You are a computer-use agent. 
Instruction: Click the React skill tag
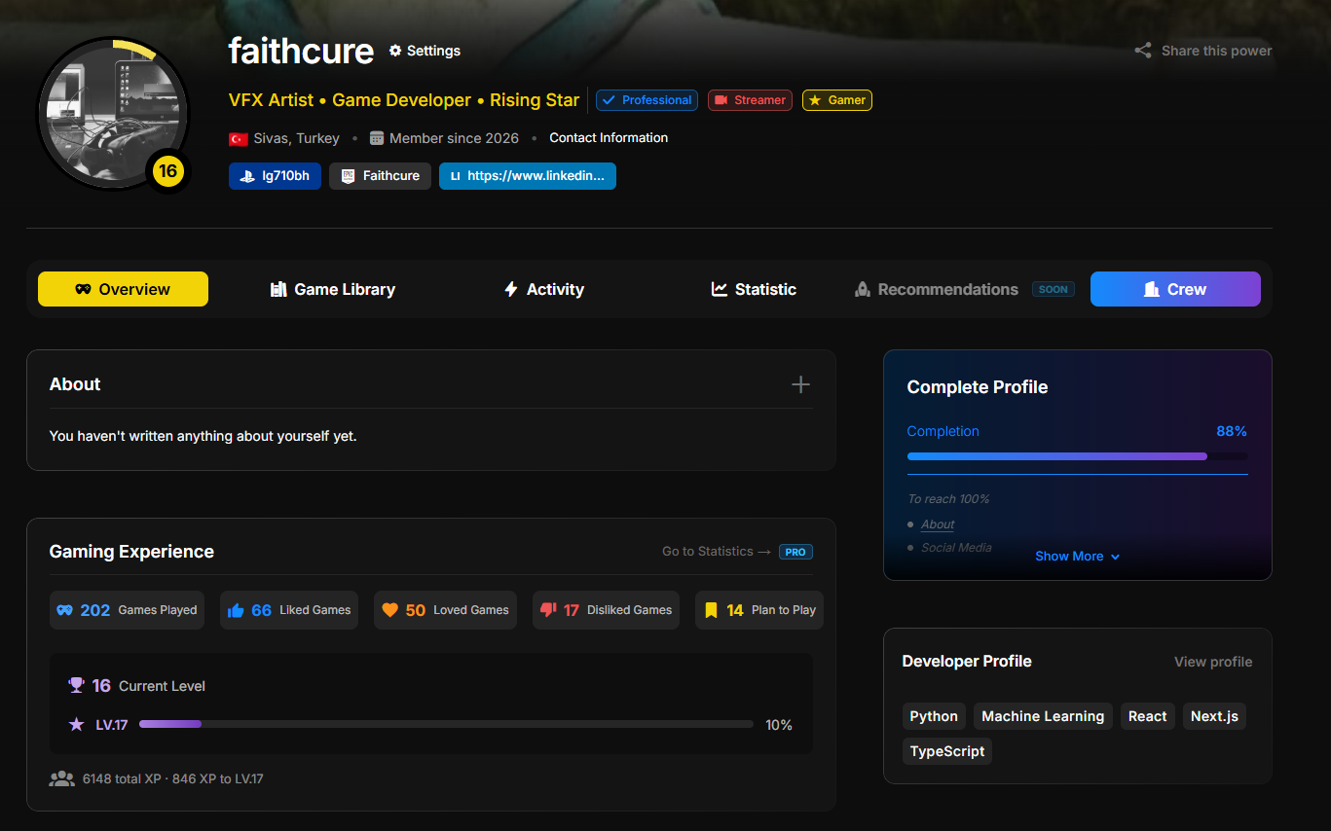coord(1148,716)
